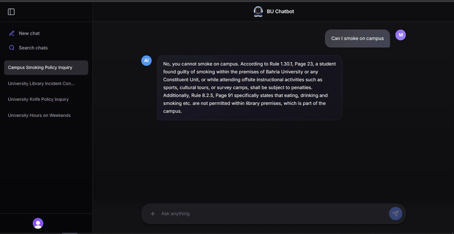Click the "Can I smoke on campus" message
The width and height of the screenshot is (454, 234).
[x=357, y=39]
